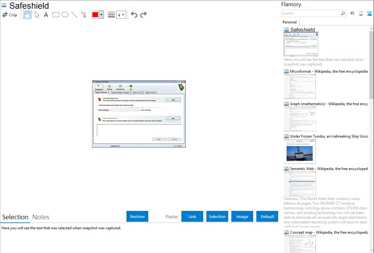Click icon next to Graph (mathematics) entry
This screenshot has width=374, height=253.
[286, 104]
